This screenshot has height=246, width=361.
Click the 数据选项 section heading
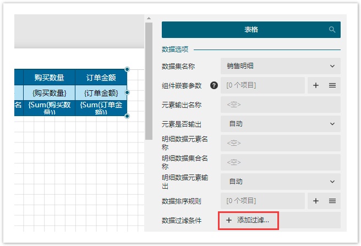tap(175, 50)
